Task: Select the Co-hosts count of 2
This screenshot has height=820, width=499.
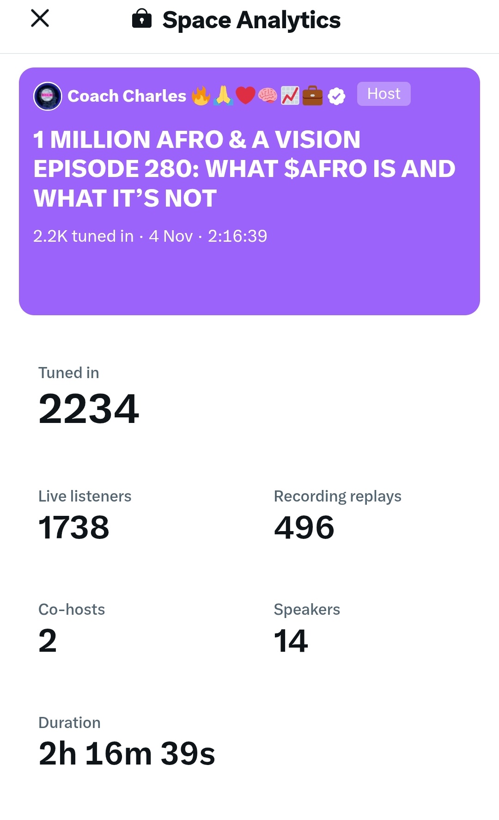Action: click(x=48, y=641)
